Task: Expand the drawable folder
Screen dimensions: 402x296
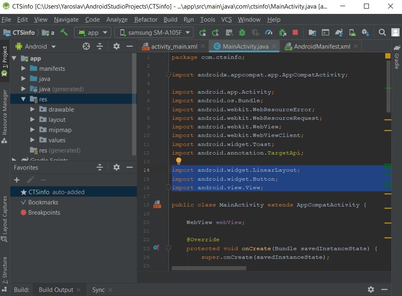Action: [x=32, y=110]
